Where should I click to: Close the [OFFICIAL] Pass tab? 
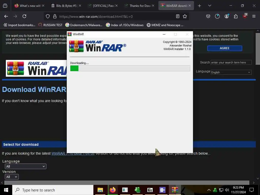(x=117, y=6)
